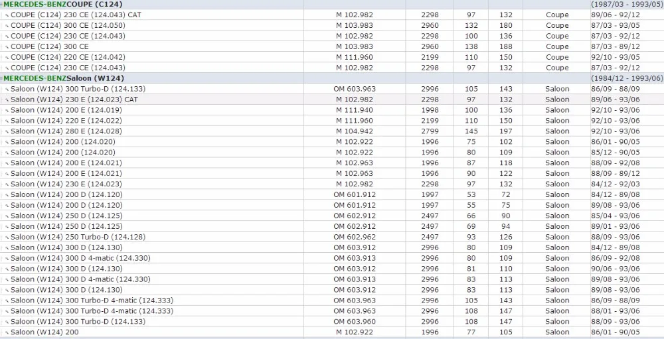This screenshot has width=664, height=339.
Task: Click the kW value 138
Action: click(x=471, y=46)
